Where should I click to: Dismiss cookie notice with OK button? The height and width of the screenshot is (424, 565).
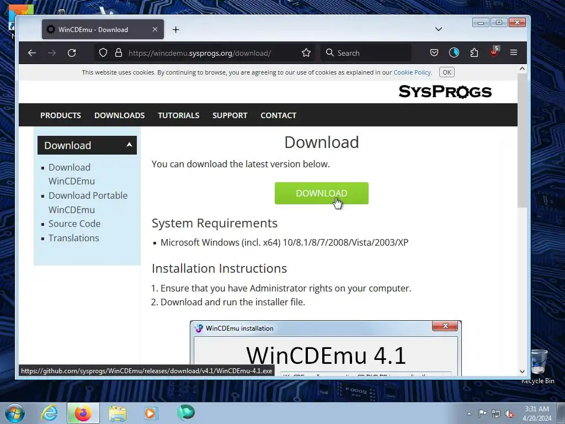pos(447,72)
